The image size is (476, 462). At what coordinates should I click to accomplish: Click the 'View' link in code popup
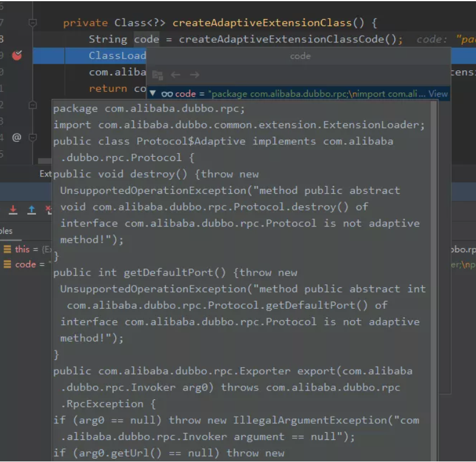pos(438,94)
